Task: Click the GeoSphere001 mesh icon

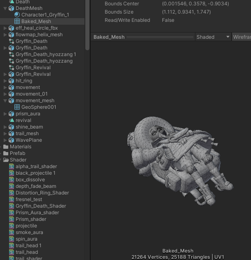Action: coord(17,107)
